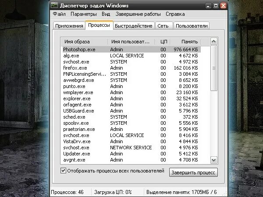This screenshot has height=197, width=263.
Task: Open the Сеть tab
Action: (x=163, y=26)
